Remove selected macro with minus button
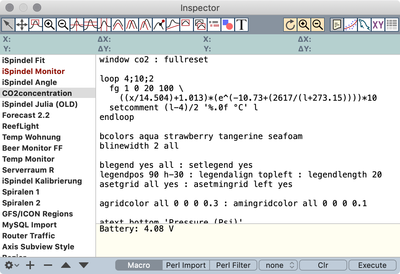400x274 pixels. click(48, 265)
